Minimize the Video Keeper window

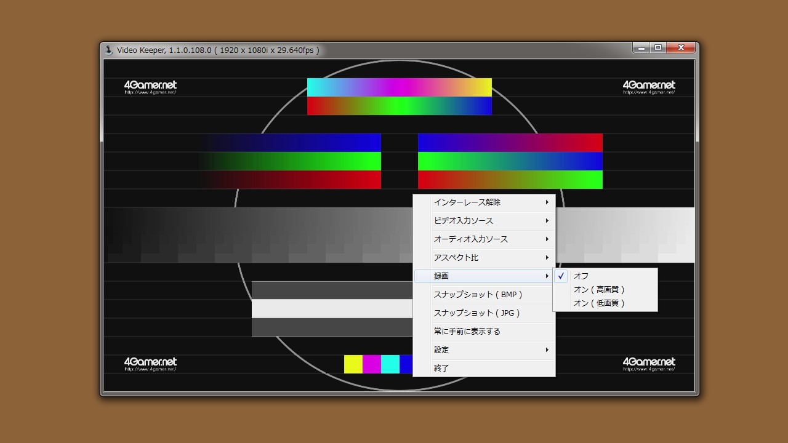[x=641, y=48]
